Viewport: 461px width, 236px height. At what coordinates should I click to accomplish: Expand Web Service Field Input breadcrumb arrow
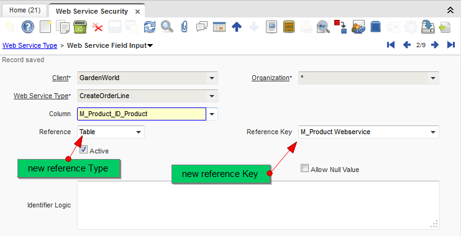[150, 45]
